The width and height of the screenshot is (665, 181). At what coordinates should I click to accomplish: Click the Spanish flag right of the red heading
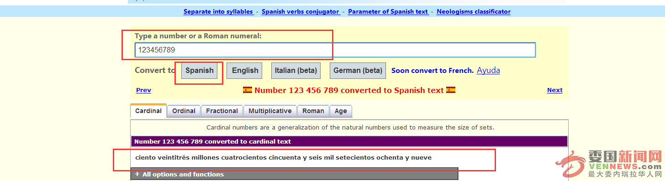click(451, 90)
